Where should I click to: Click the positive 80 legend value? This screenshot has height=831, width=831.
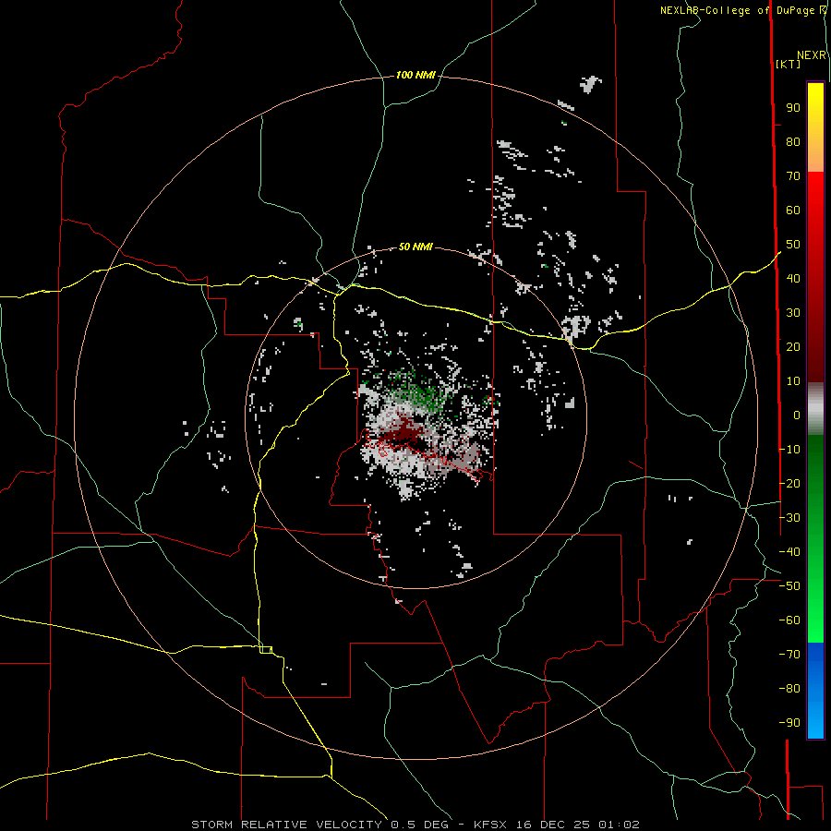coord(793,142)
